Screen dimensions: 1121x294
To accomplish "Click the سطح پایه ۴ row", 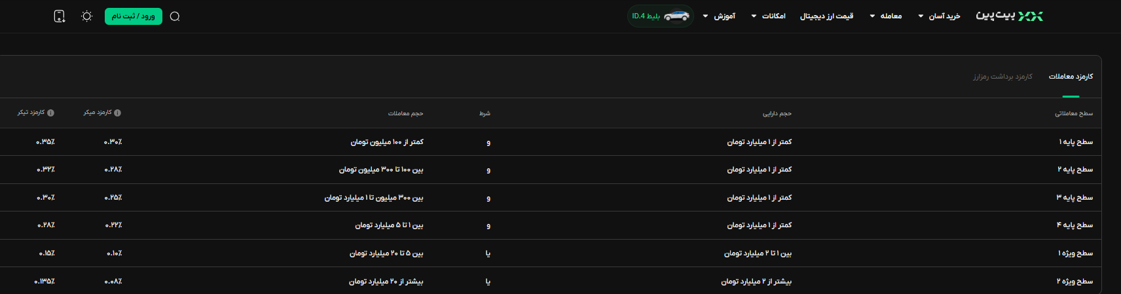I will [x=551, y=225].
